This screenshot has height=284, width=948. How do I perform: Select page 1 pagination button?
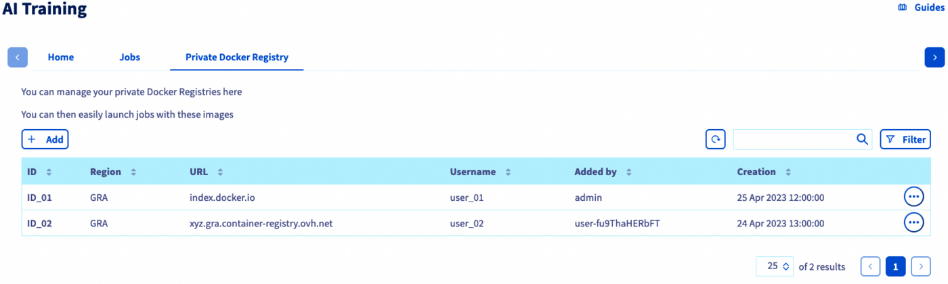tap(895, 266)
